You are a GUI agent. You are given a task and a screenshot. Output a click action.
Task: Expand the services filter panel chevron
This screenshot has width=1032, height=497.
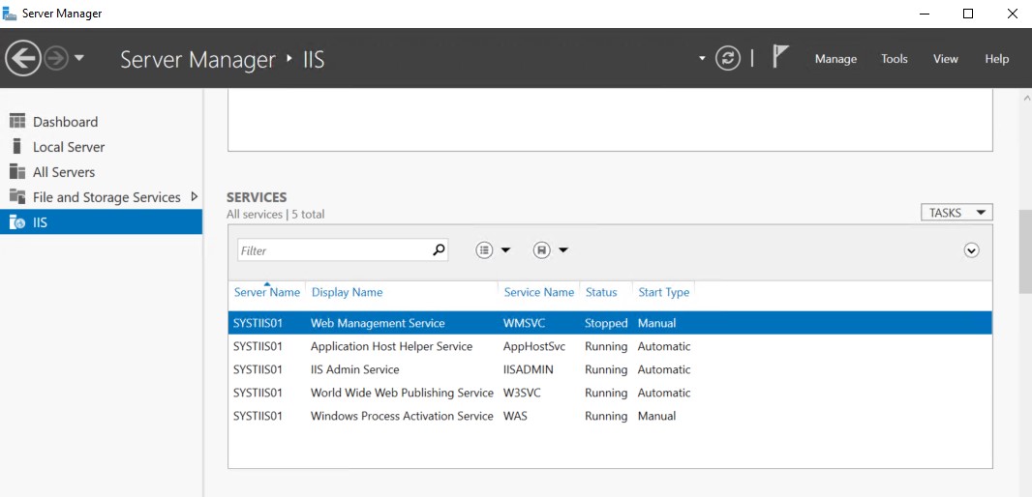pos(972,250)
